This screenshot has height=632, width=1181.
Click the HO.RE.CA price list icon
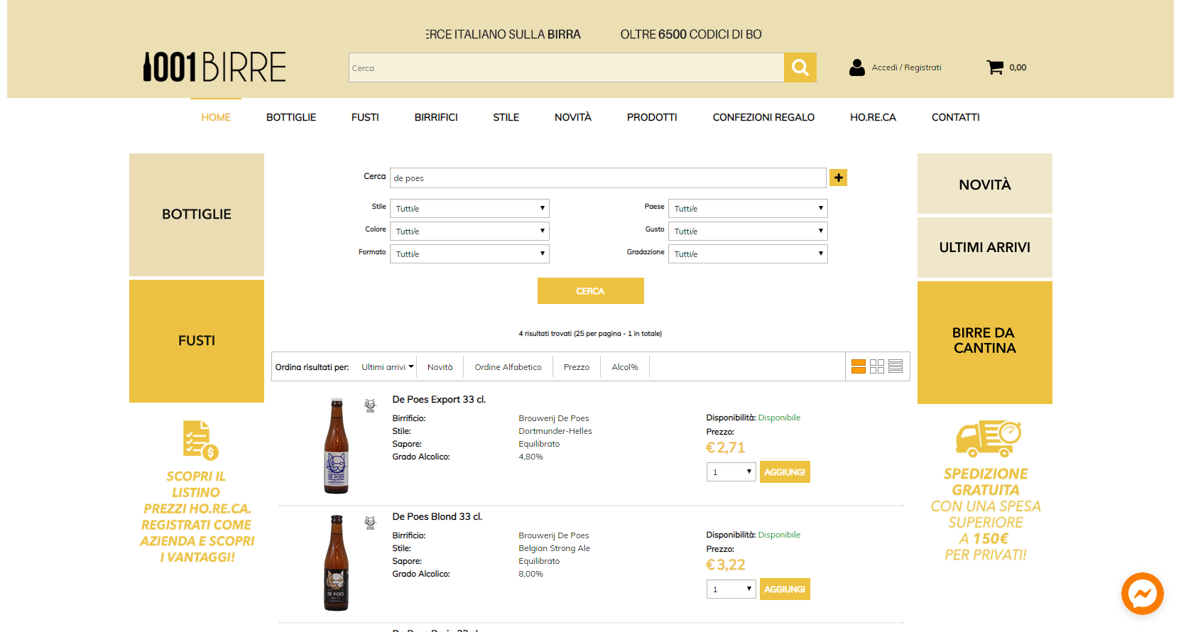pyautogui.click(x=200, y=440)
